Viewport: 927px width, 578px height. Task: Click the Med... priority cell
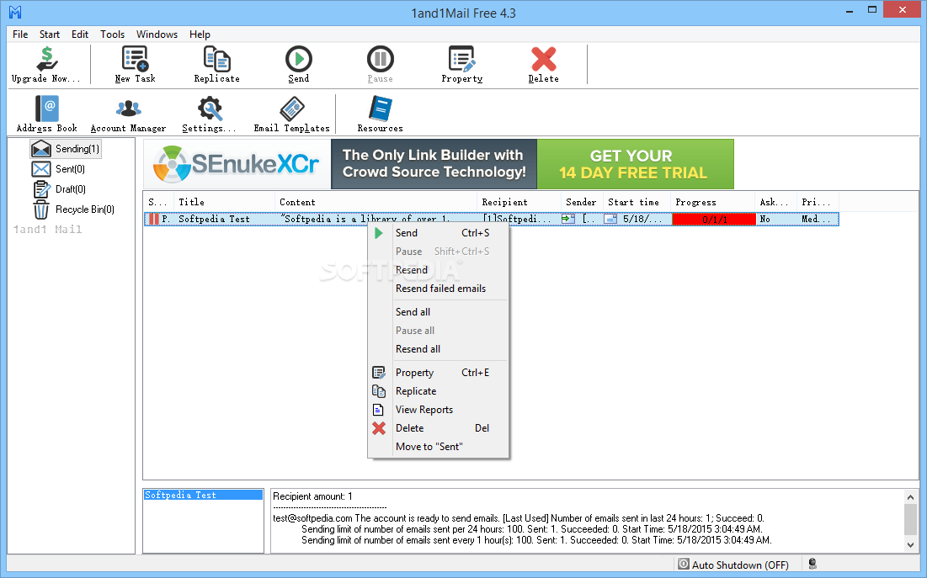pyautogui.click(x=817, y=220)
